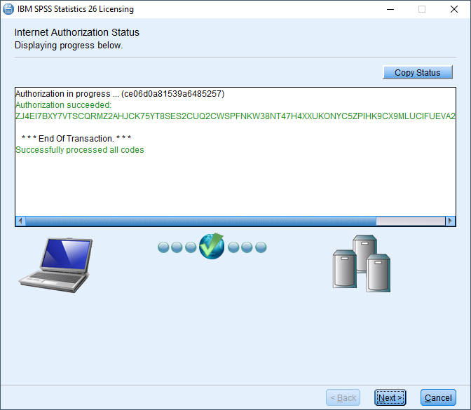Click the disabled Back button
The width and height of the screenshot is (471, 410).
343,397
